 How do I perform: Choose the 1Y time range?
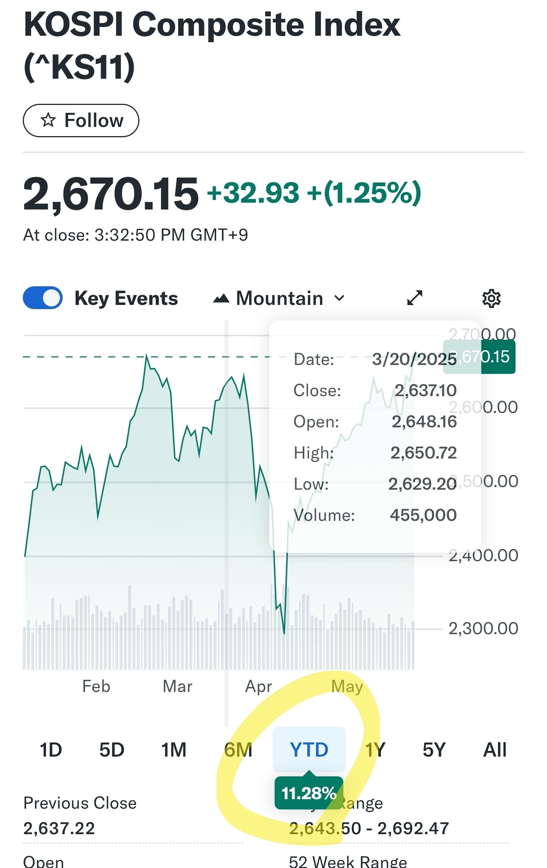[375, 750]
